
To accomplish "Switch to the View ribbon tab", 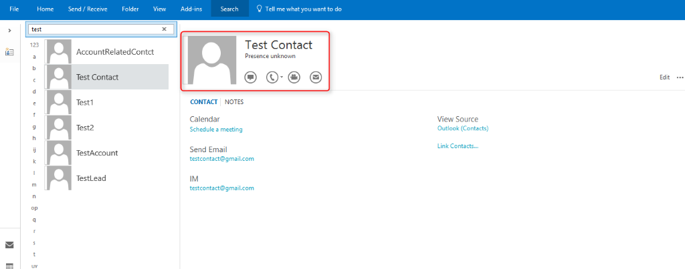I will coord(159,9).
